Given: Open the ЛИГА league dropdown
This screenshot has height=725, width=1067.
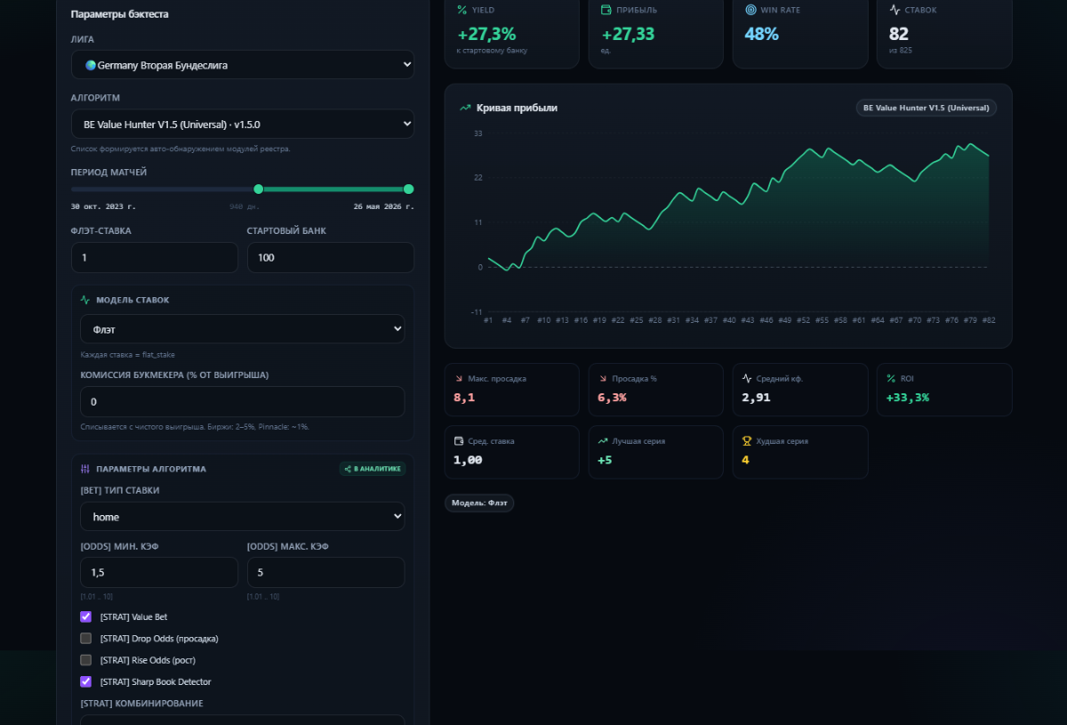Looking at the screenshot, I should click(243, 65).
